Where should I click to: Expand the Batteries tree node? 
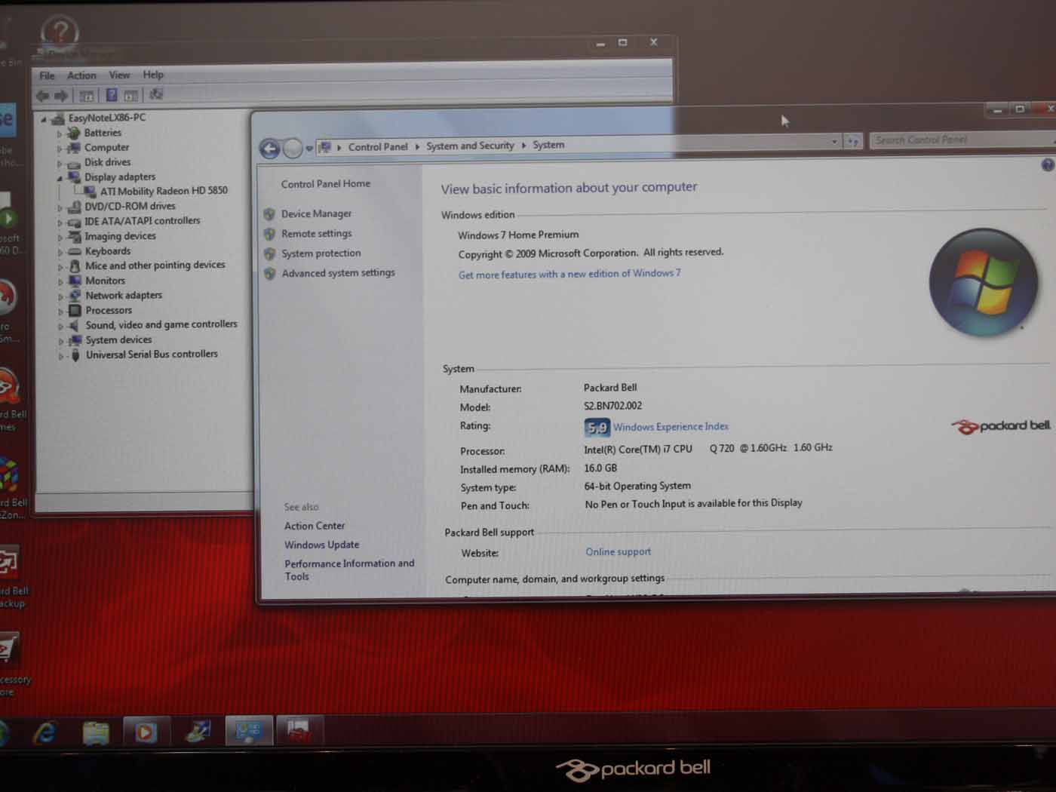click(x=60, y=134)
